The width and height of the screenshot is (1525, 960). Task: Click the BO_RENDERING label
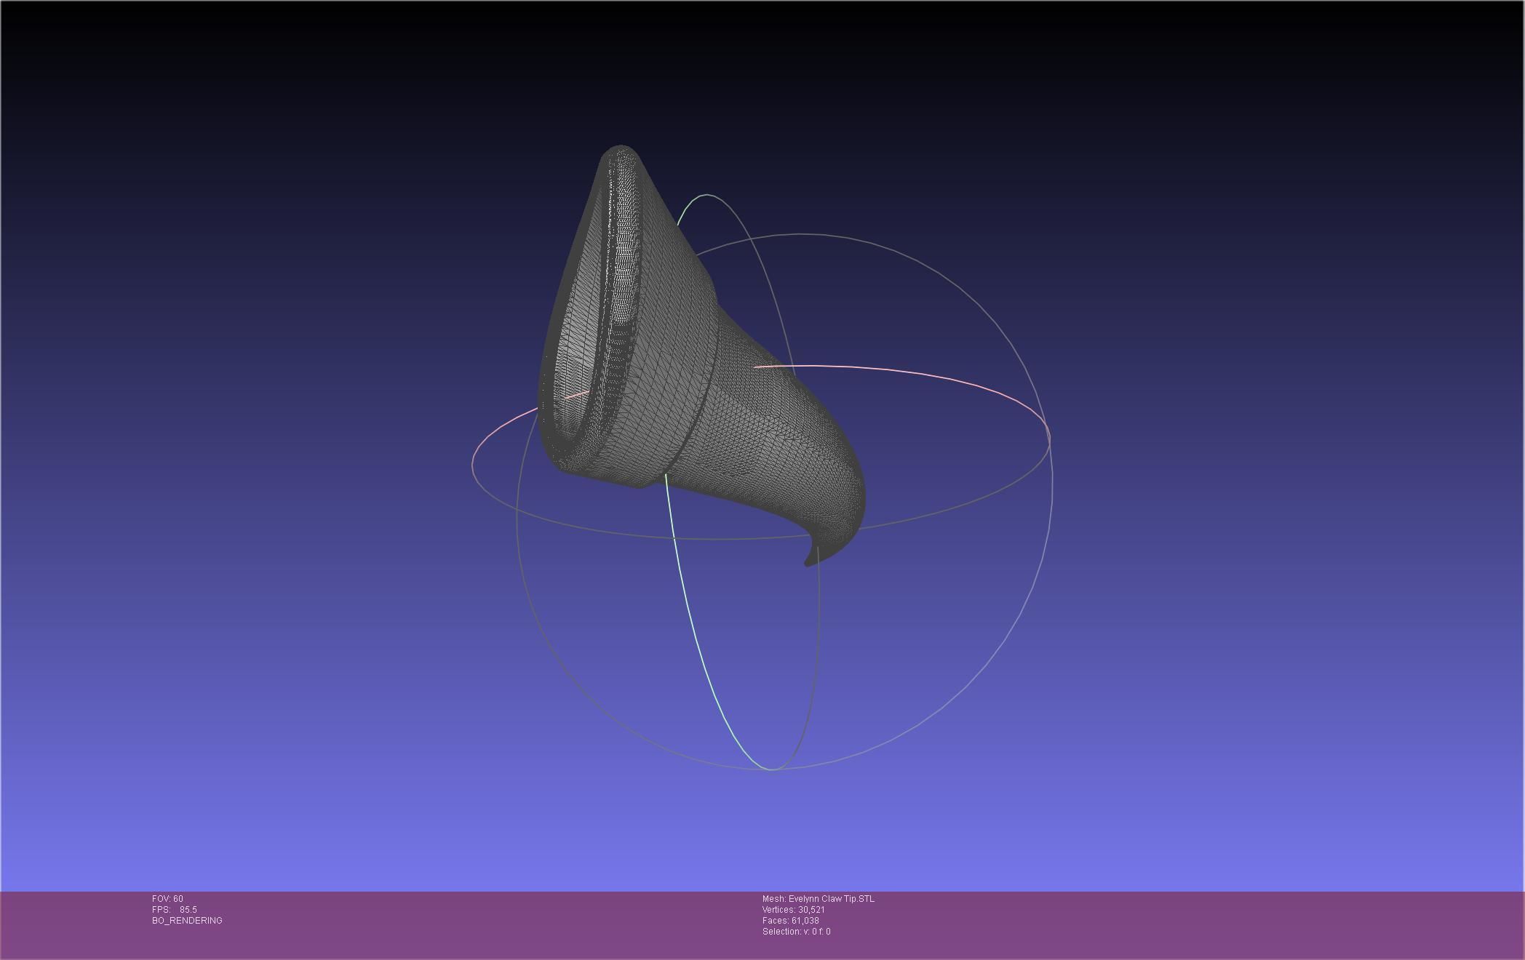(x=187, y=921)
